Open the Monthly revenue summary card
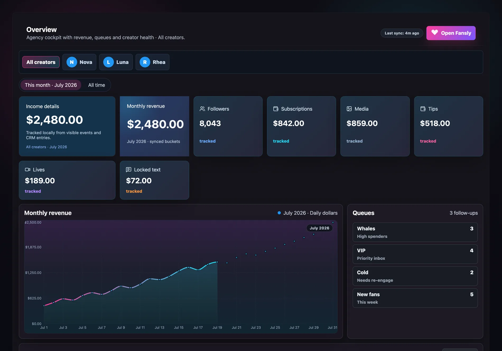The height and width of the screenshot is (351, 502). (x=155, y=126)
